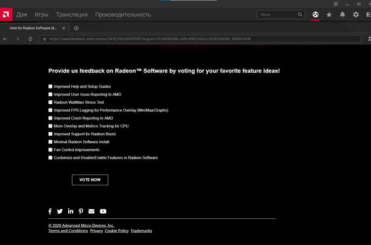The height and width of the screenshot is (245, 371).
Task: Check Minimal Radeon Software Install
Action: coord(50,142)
